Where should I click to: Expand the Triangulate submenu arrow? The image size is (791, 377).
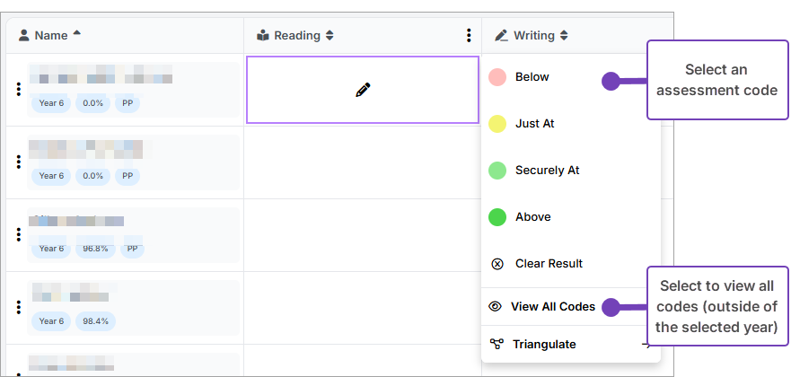(x=646, y=344)
